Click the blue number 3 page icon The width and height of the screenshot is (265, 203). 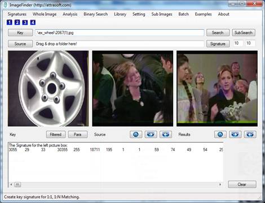[x=25, y=22]
